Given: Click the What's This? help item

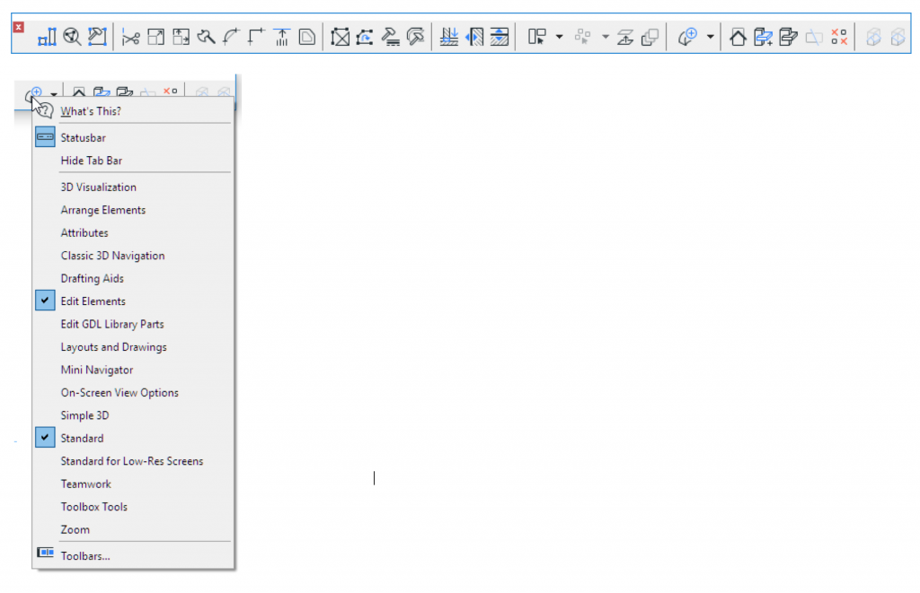Looking at the screenshot, I should [x=90, y=112].
